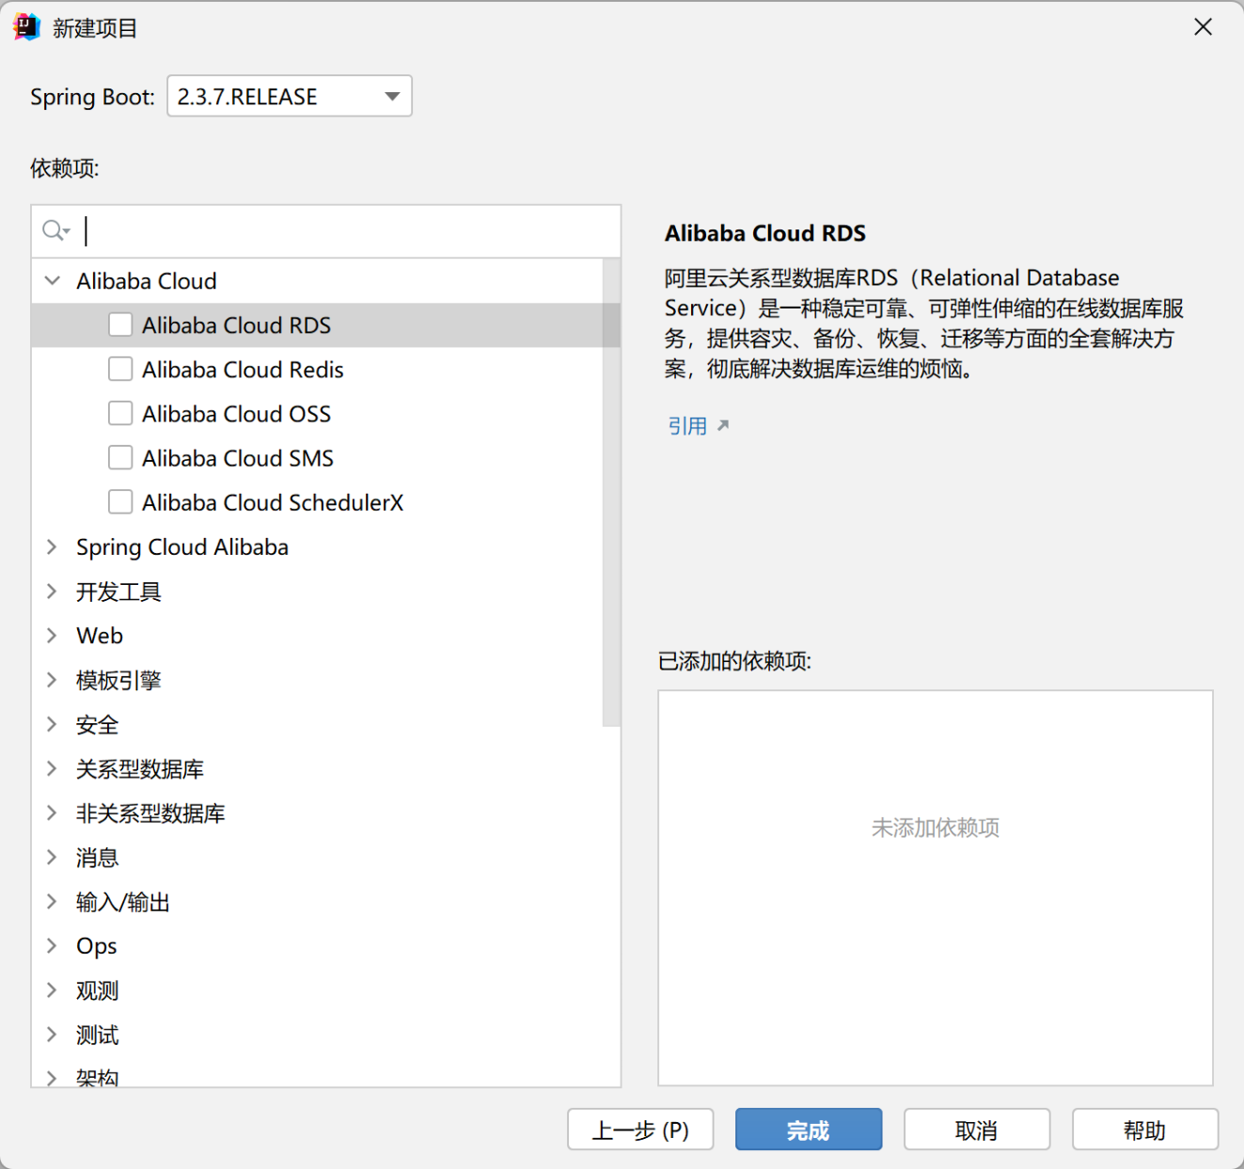Image resolution: width=1244 pixels, height=1169 pixels.
Task: Enable Alibaba Cloud OSS dependency checkbox
Action: click(x=120, y=413)
